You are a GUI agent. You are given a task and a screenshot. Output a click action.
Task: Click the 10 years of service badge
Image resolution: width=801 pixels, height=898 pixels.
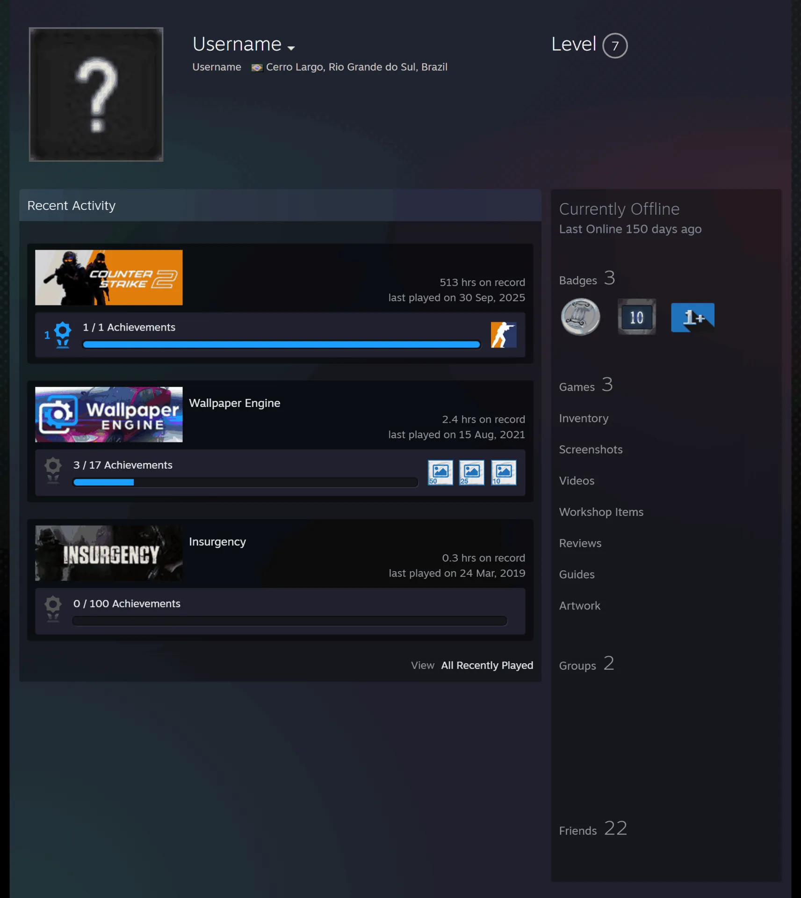click(x=636, y=317)
